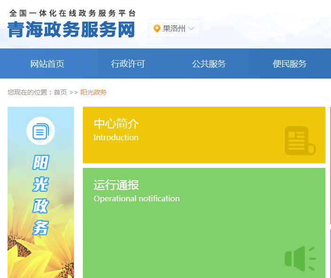Open the 行政许可 navigation item
This screenshot has width=331, height=278.
coord(128,64)
